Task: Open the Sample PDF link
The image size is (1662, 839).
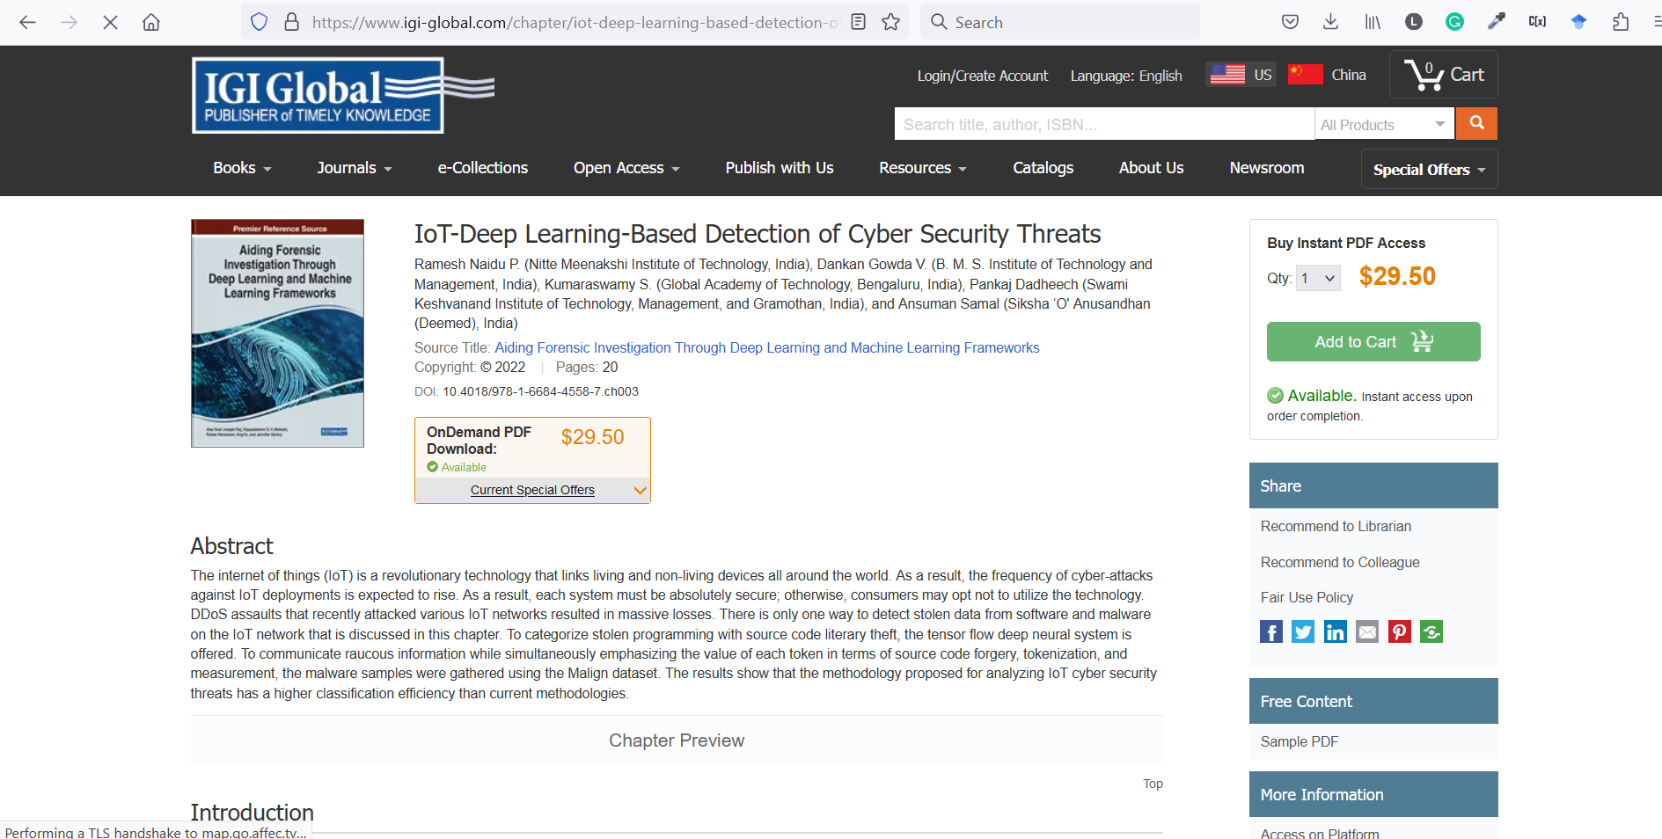Action: click(x=1299, y=741)
